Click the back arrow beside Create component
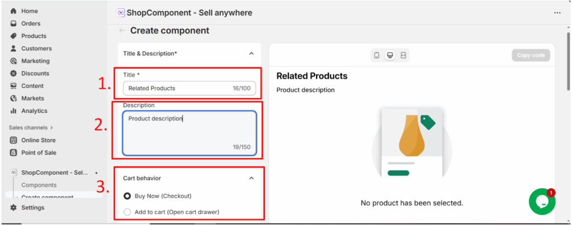Viewport: 572px width, 226px height. (x=122, y=31)
